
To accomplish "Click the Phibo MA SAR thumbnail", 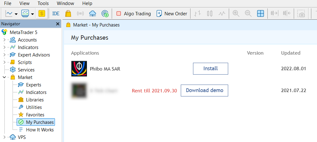I will click(x=79, y=69).
